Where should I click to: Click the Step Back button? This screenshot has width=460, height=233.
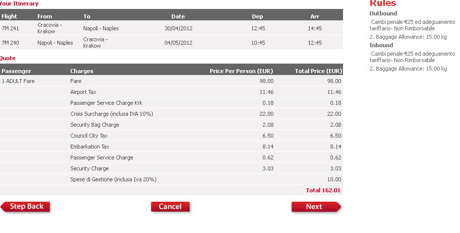tap(25, 207)
